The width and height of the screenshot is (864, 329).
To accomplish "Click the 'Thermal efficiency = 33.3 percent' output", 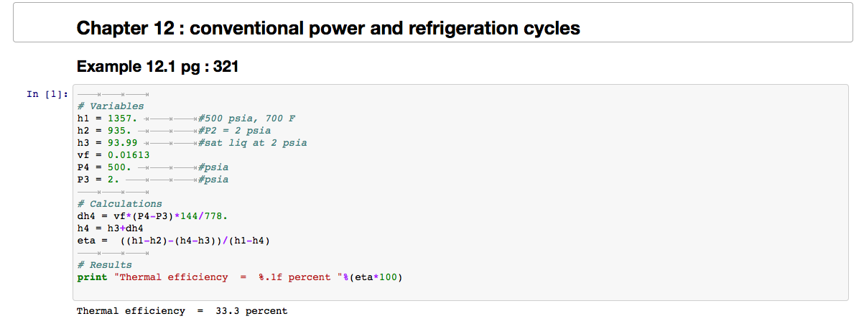I will pos(182,311).
